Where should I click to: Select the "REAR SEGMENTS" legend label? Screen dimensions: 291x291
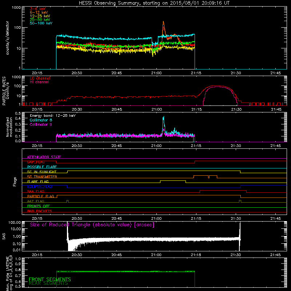pos(48,283)
